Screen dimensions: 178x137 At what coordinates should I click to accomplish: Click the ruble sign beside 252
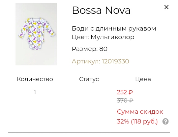pos(131,92)
